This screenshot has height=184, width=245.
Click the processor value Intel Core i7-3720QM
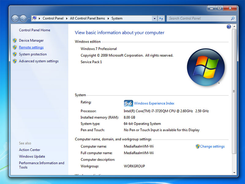pos(166,111)
